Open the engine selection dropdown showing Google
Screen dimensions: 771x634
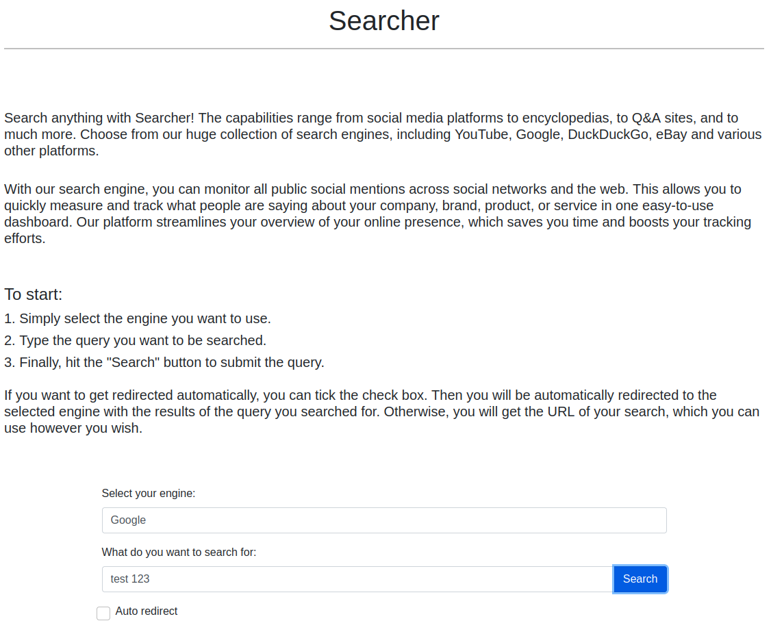[383, 520]
